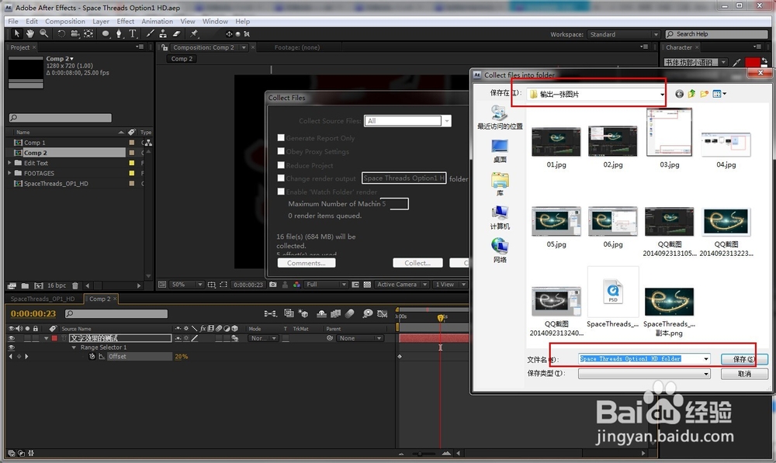Screen dimensions: 776x463
Task: Check Reduce Project
Action: (281, 165)
